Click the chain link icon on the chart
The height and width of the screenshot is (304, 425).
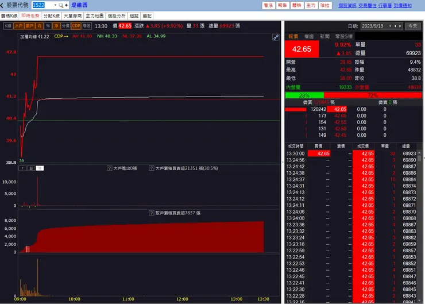276,37
